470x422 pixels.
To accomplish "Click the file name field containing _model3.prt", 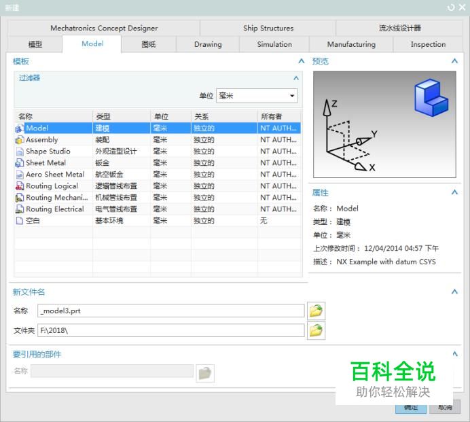I will tap(171, 311).
